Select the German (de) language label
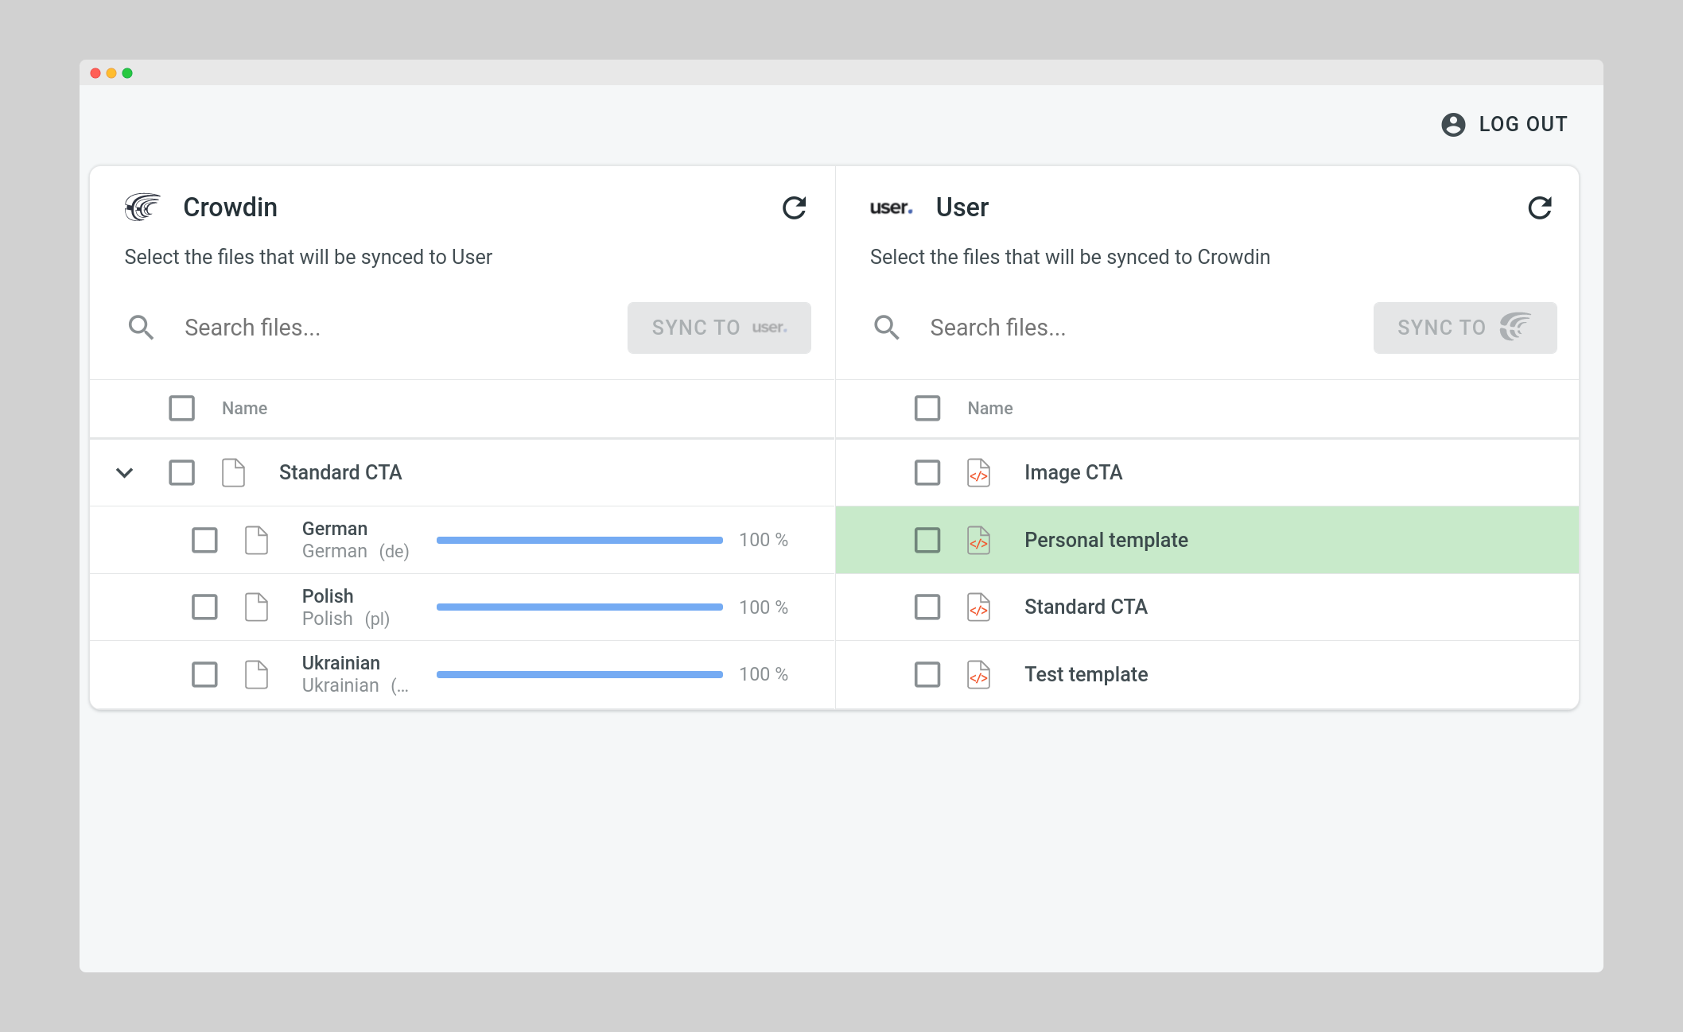The width and height of the screenshot is (1683, 1032). [356, 552]
